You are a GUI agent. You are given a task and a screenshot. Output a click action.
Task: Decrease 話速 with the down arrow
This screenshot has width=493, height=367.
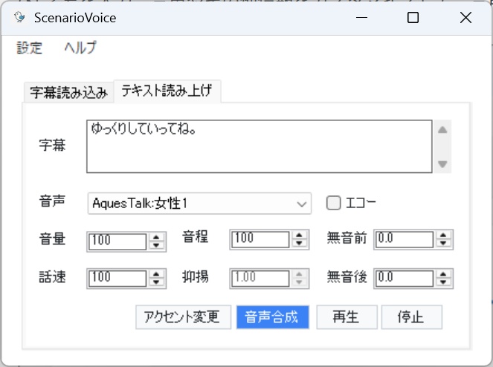tap(156, 282)
